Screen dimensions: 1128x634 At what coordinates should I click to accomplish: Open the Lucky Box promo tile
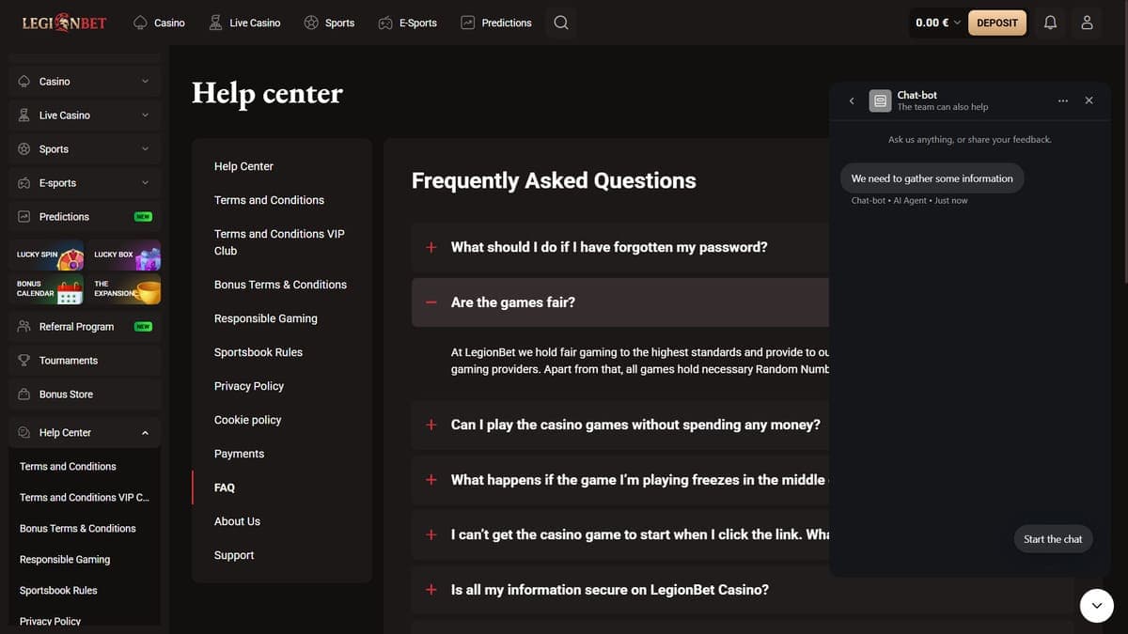tap(124, 255)
